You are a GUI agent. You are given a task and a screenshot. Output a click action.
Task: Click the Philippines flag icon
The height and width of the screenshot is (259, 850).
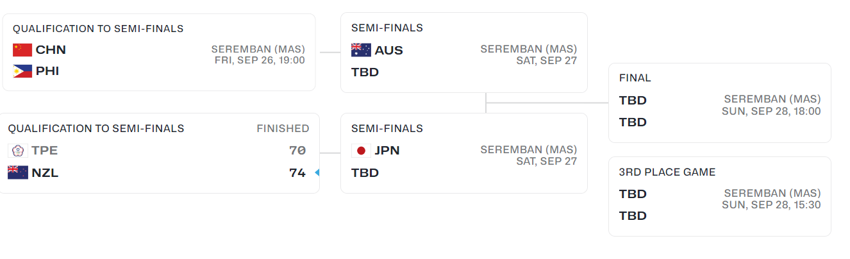coord(22,71)
